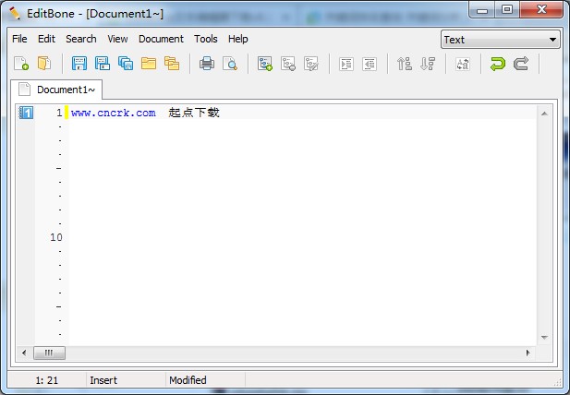This screenshot has height=395, width=570.
Task: Print the document using the printer icon
Action: pos(207,64)
